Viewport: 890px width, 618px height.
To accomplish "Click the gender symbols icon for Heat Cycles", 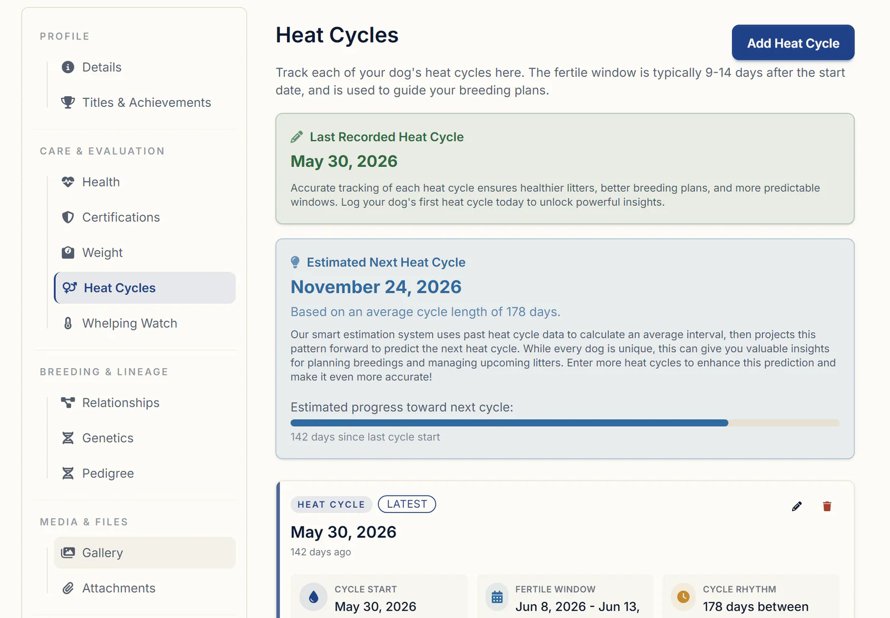I will coord(70,288).
